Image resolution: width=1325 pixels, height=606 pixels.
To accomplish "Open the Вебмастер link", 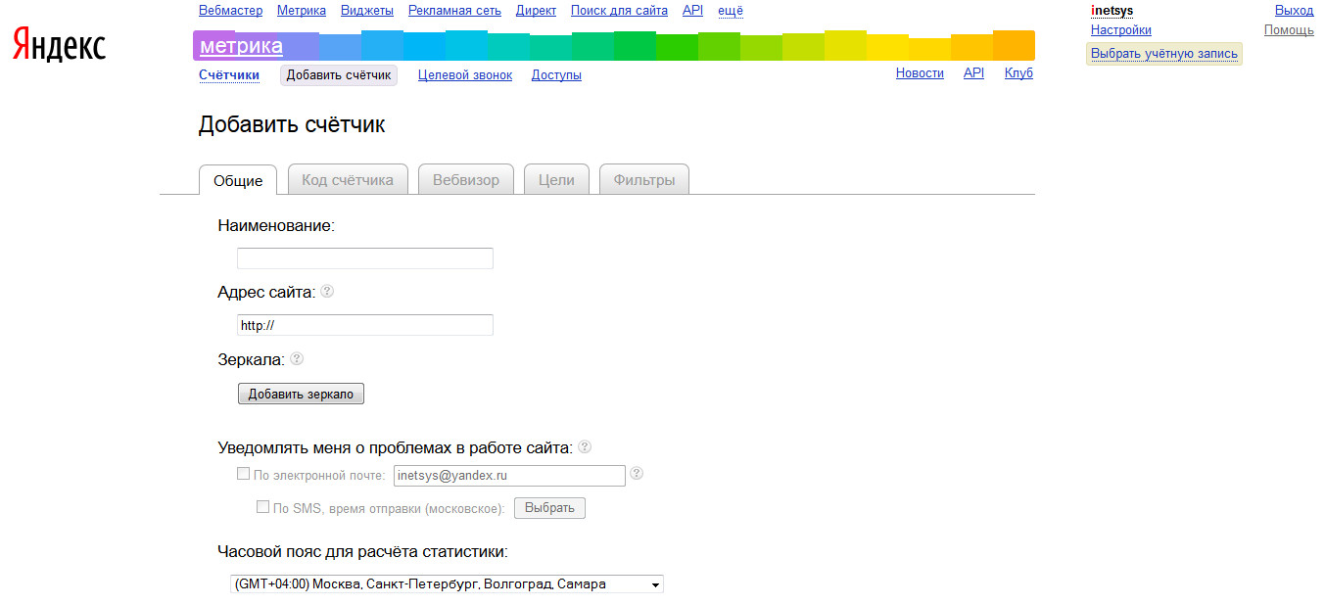I will pos(231,11).
